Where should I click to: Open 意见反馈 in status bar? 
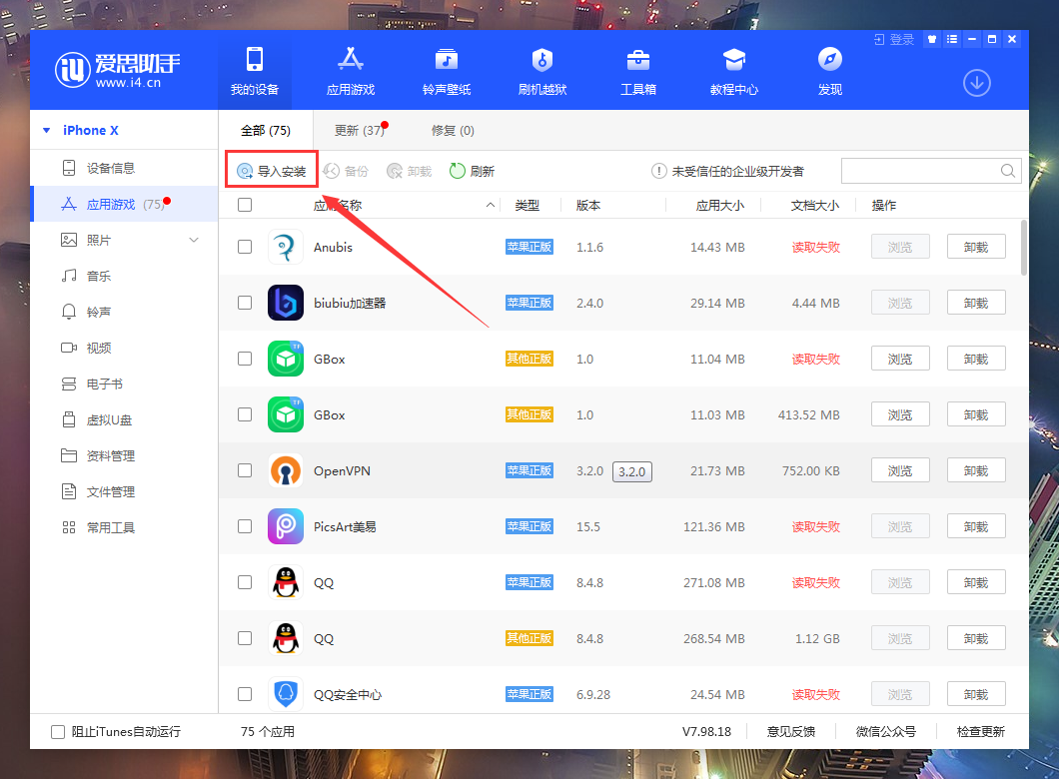(791, 732)
